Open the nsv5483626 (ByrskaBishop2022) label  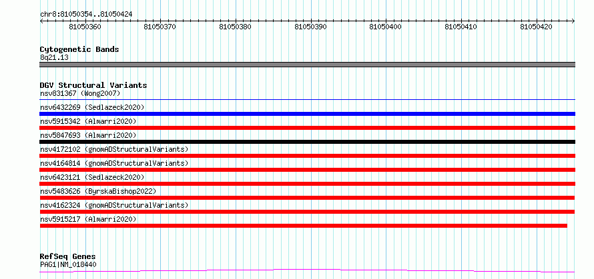pyautogui.click(x=98, y=191)
